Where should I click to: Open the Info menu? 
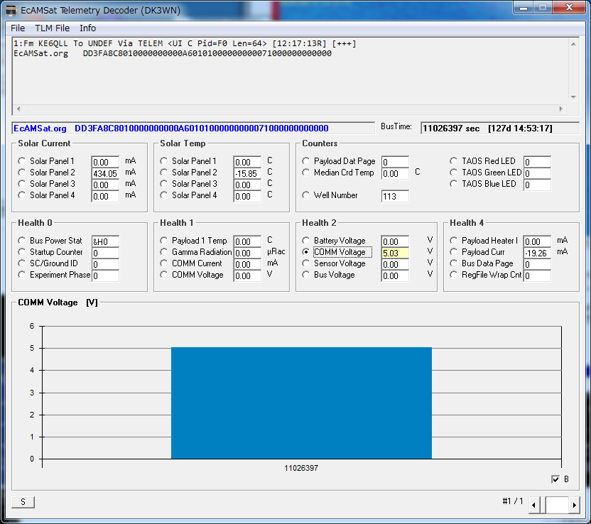[87, 28]
